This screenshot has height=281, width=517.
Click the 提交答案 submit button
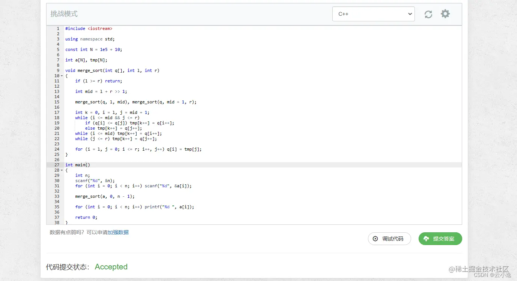tap(440, 239)
